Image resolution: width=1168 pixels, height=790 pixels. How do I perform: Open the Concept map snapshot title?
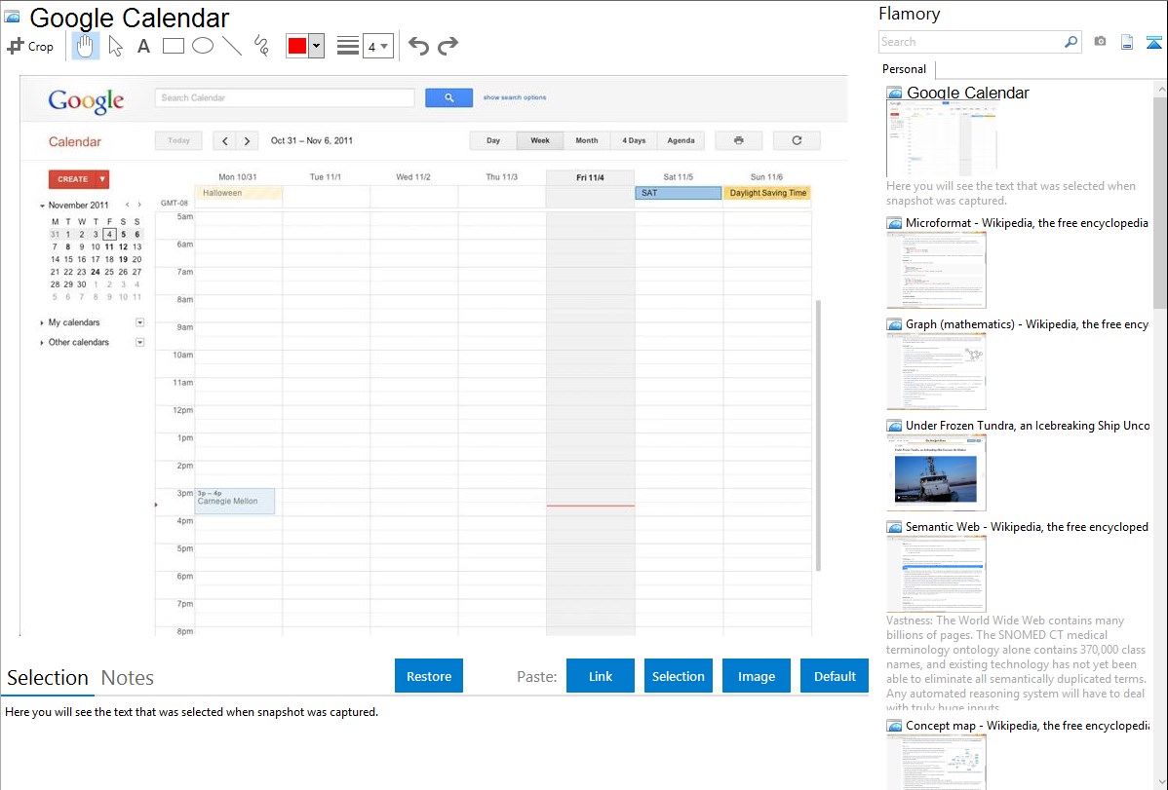[x=1028, y=726]
